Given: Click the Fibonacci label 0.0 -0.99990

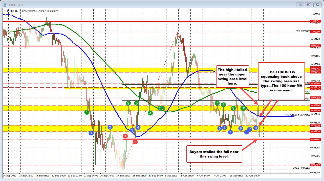Looking at the screenshot, I should (x=303, y=31).
